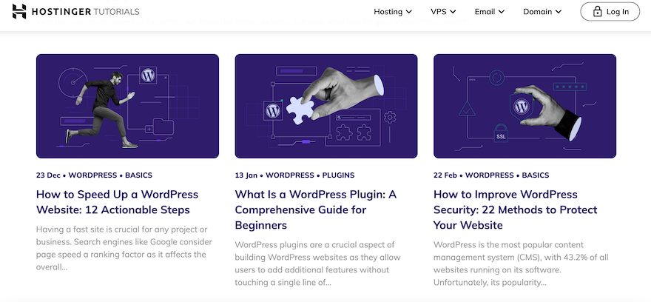Click the Hostinger logo icon
The height and width of the screenshot is (302, 651).
19,12
